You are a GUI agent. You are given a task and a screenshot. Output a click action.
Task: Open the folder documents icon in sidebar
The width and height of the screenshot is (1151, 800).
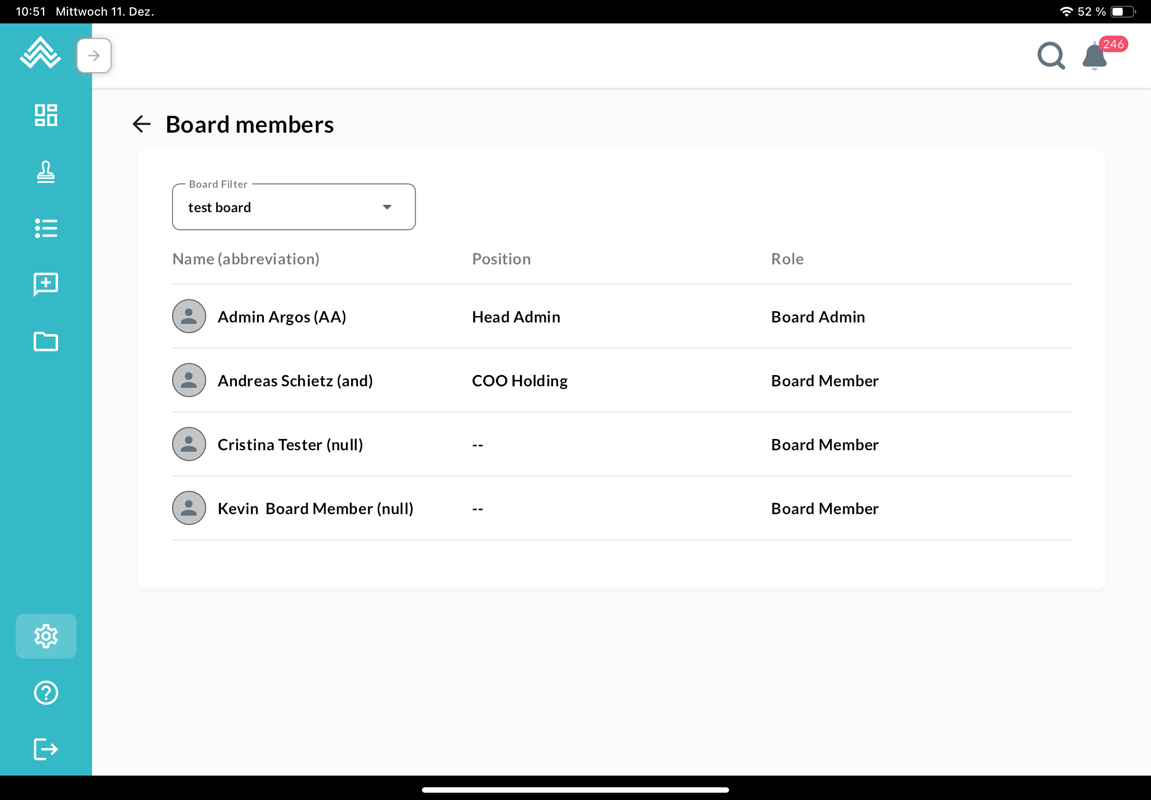click(x=45, y=341)
